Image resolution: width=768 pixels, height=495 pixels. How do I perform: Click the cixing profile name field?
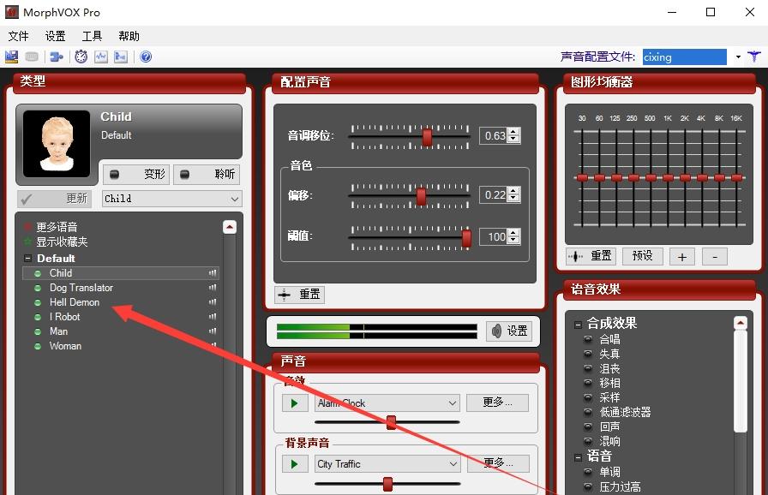(x=684, y=57)
